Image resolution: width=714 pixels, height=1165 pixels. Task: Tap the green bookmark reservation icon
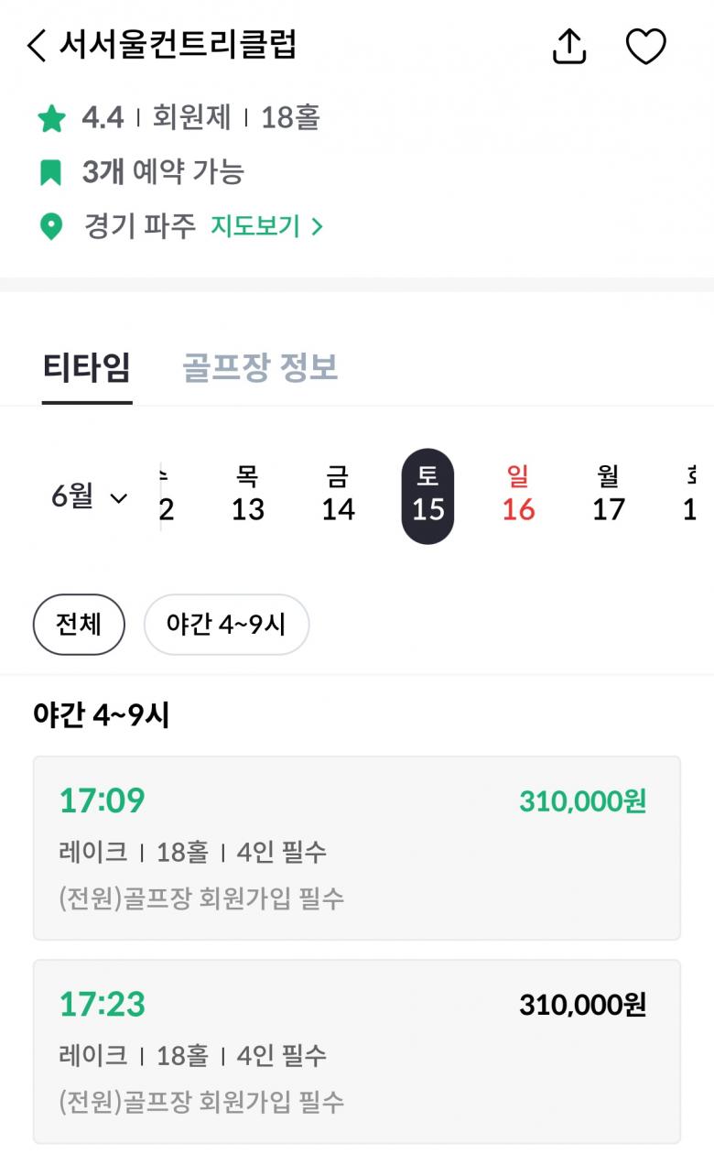[x=50, y=172]
